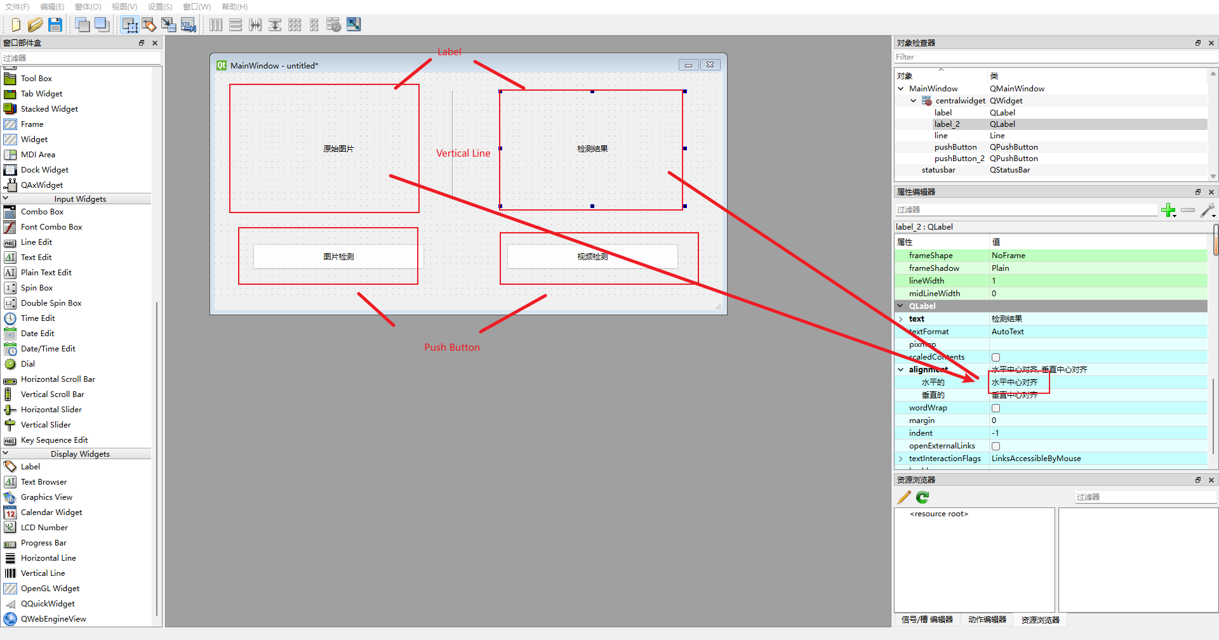1219x640 pixels.
Task: Select label_2 in the object inspector
Action: pyautogui.click(x=947, y=124)
